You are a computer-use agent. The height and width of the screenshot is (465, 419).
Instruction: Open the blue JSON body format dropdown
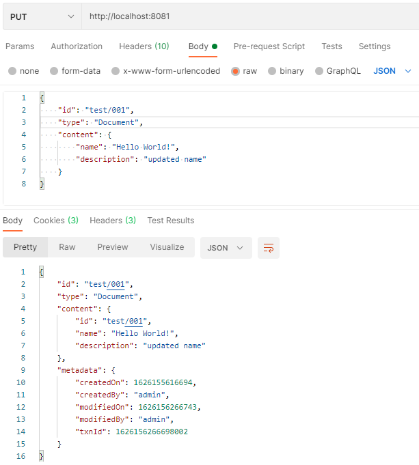tap(392, 71)
